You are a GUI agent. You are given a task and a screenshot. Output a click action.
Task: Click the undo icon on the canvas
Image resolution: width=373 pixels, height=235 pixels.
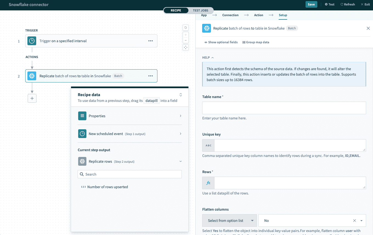(x=186, y=28)
